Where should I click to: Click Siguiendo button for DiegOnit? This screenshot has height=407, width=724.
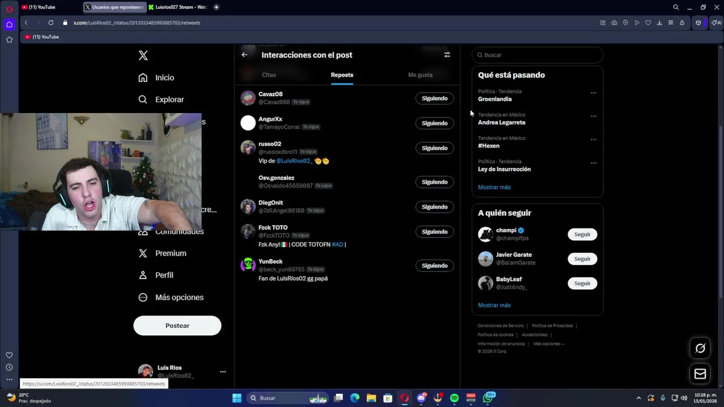[434, 207]
